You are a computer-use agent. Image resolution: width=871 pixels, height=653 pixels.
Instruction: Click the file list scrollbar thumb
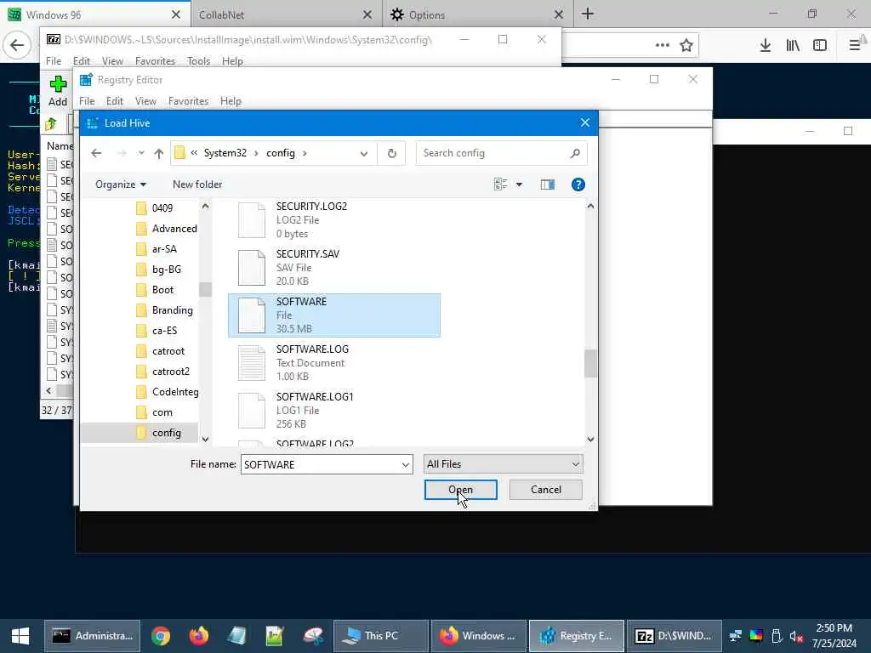pyautogui.click(x=590, y=364)
